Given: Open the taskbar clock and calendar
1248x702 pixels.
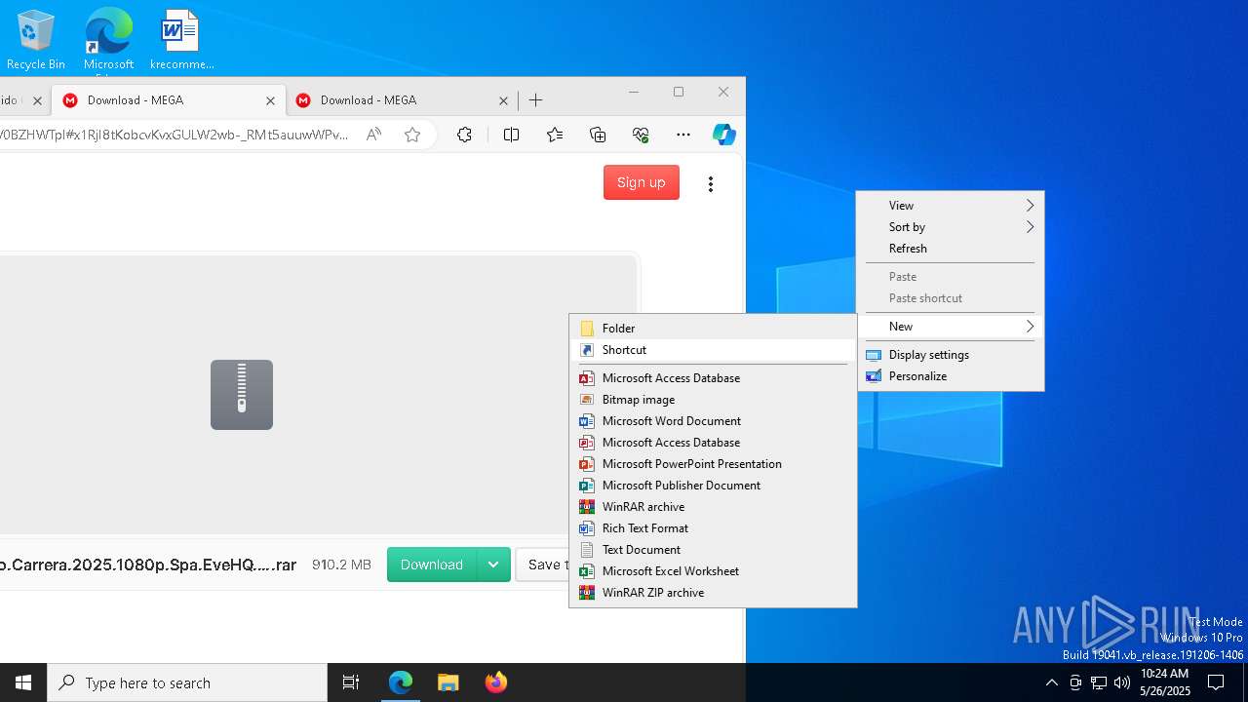Looking at the screenshot, I should pyautogui.click(x=1165, y=682).
